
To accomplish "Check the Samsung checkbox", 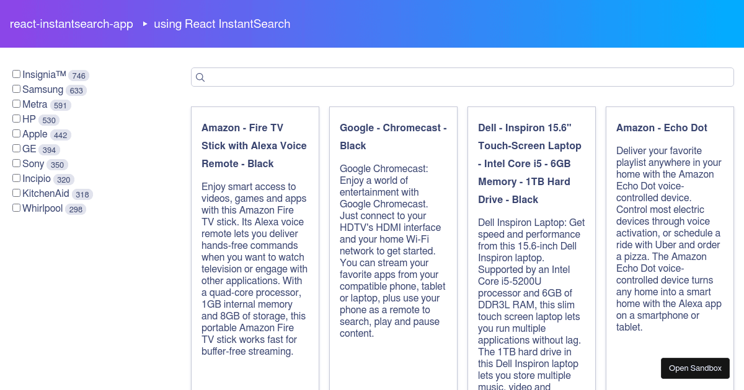I will click(x=16, y=88).
